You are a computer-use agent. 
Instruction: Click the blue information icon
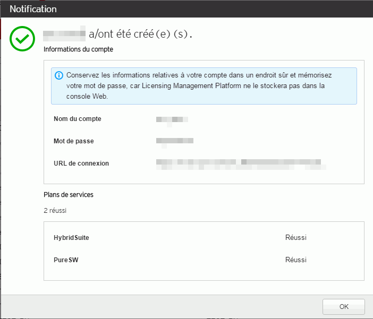[x=59, y=75]
